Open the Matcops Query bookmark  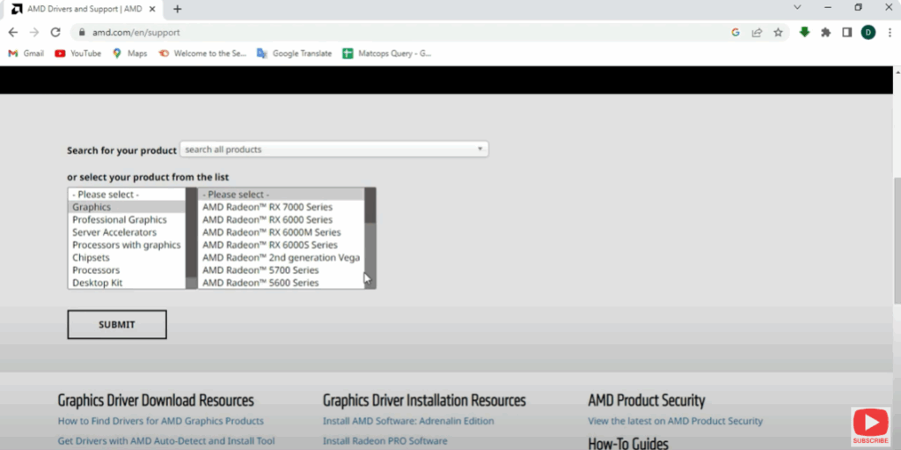point(387,54)
